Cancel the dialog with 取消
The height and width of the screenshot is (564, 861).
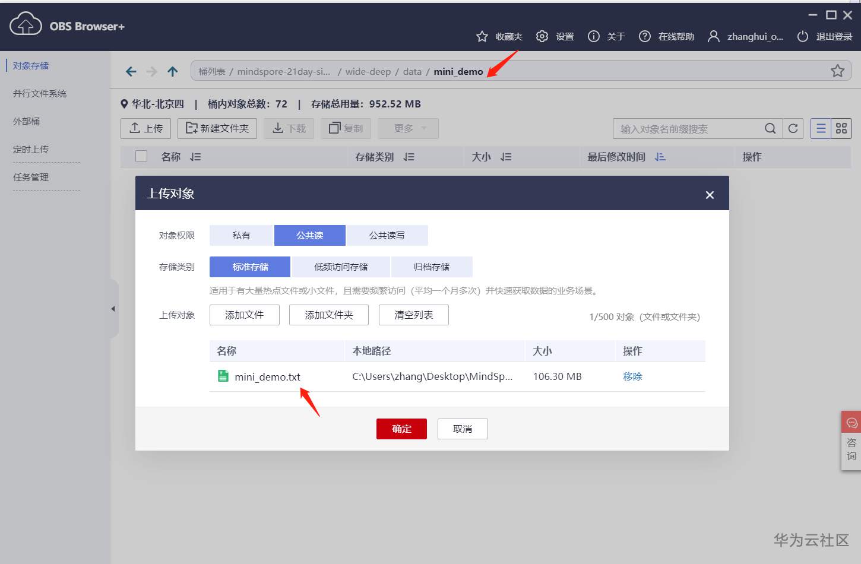coord(463,429)
